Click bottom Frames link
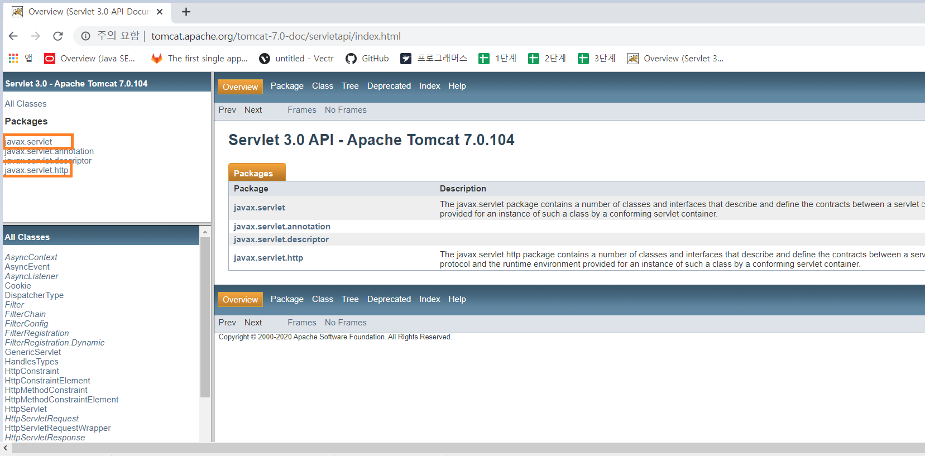The width and height of the screenshot is (925, 456). [x=302, y=323]
